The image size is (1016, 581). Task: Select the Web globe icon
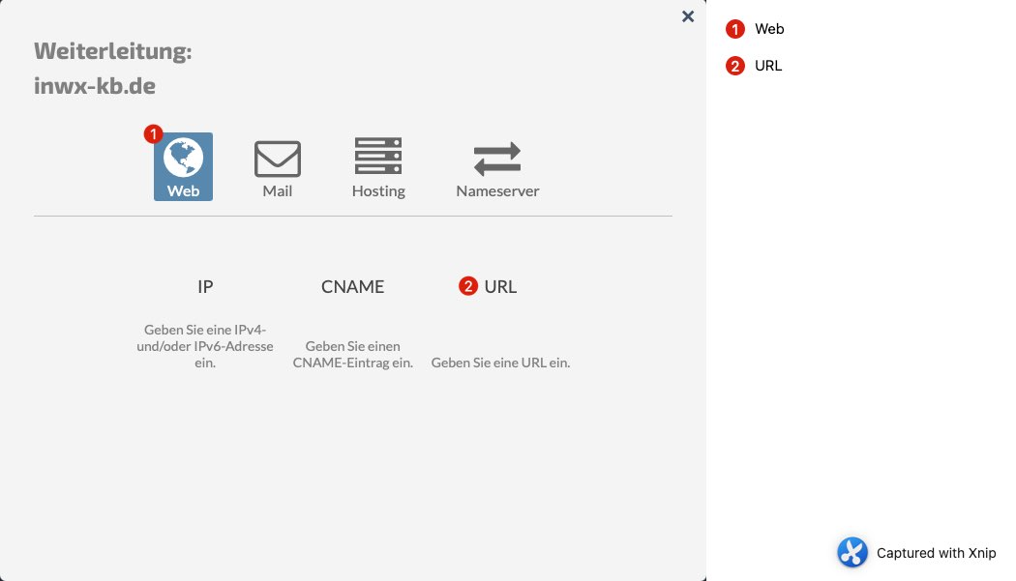[184, 158]
